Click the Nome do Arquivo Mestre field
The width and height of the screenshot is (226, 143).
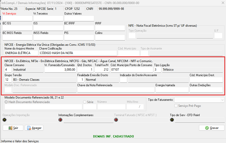(21, 53)
